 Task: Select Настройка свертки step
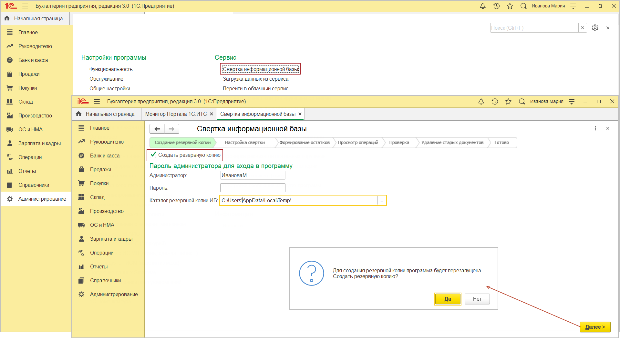pyautogui.click(x=245, y=143)
